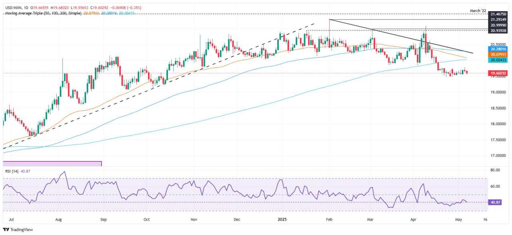Viewport: 512px width, 235px height.
Task: Click the Sep date on time axis
Action: click(103, 219)
